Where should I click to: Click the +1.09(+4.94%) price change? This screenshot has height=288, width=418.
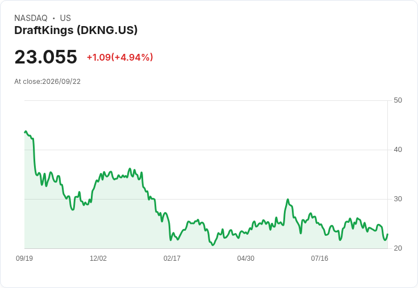click(120, 57)
